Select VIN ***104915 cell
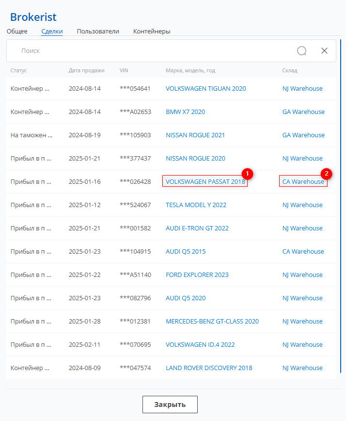The width and height of the screenshot is (346, 421). [135, 252]
